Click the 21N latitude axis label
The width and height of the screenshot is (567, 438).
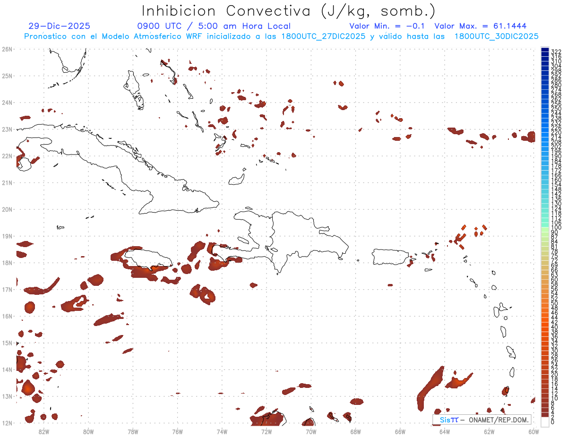[x=7, y=182]
